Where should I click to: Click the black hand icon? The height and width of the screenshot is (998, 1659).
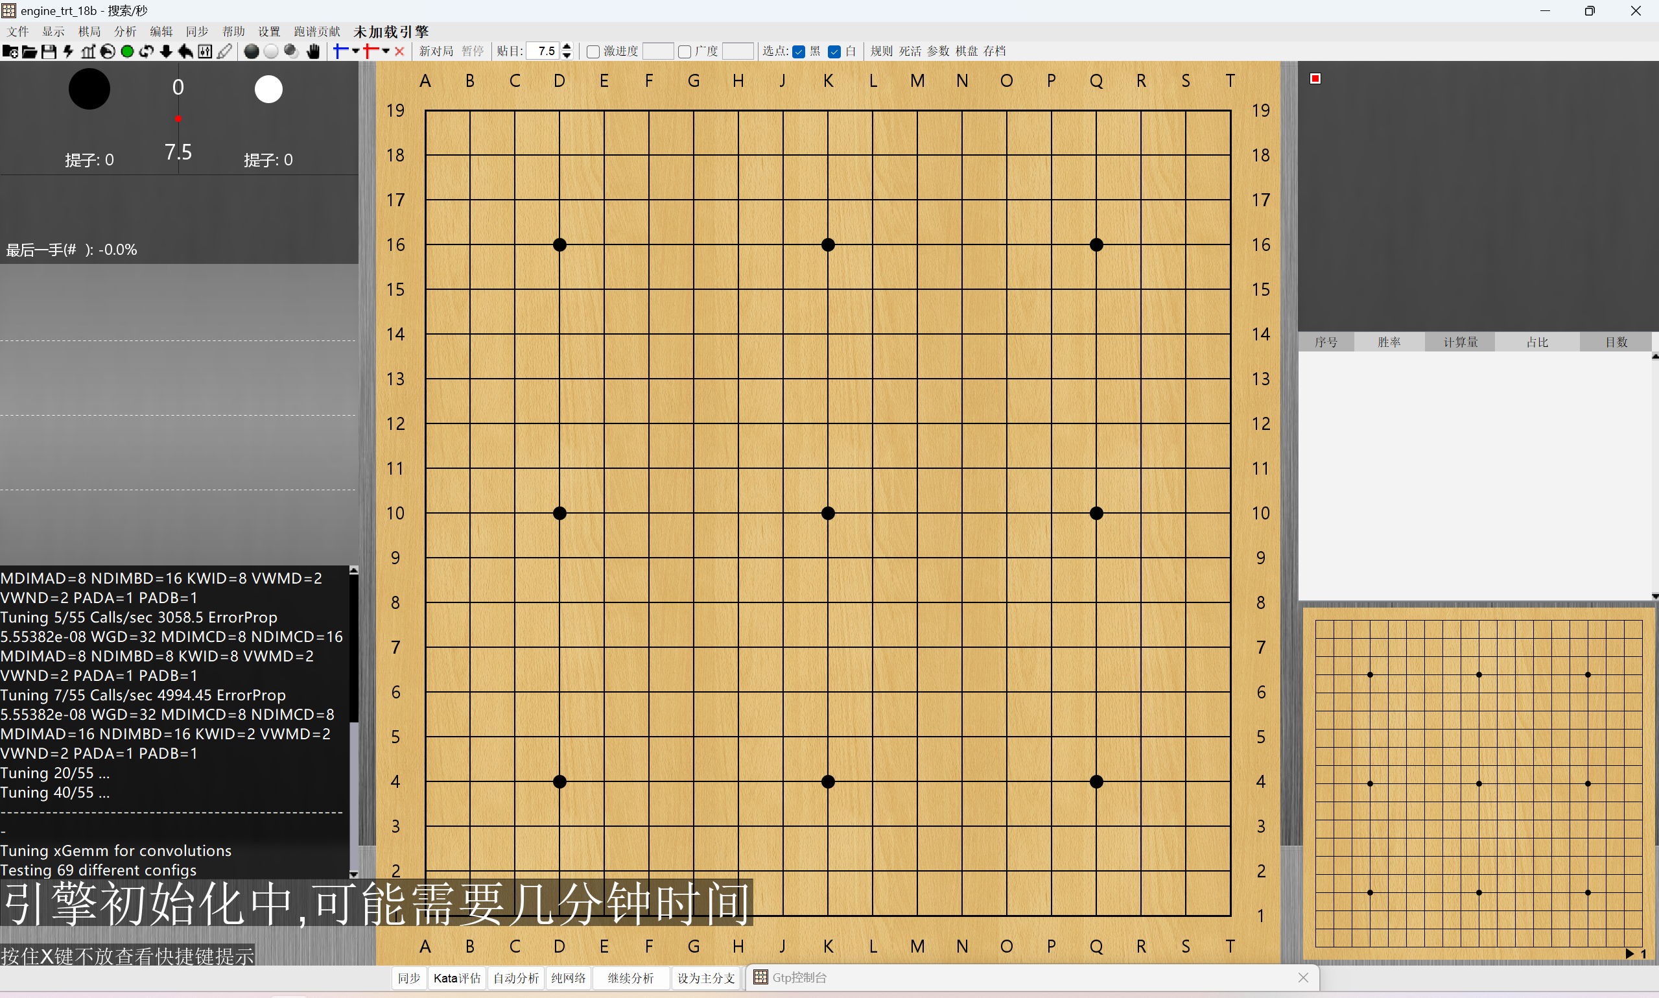[313, 52]
